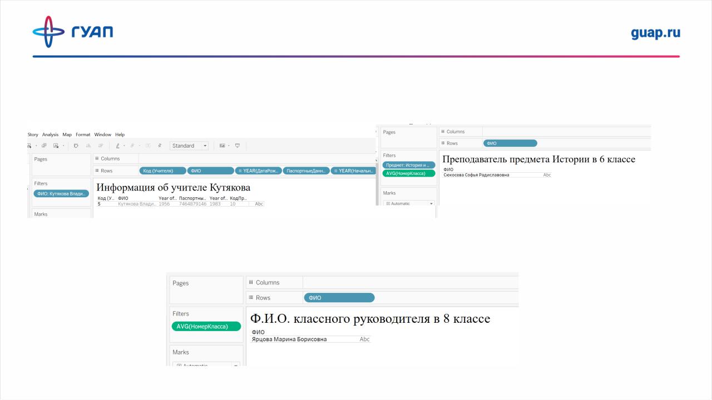The height and width of the screenshot is (400, 712).
Task: Click the Clear Sheet toolbar icon
Action: point(56,146)
